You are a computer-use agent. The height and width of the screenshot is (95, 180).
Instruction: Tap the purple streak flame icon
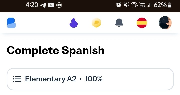(x=74, y=23)
